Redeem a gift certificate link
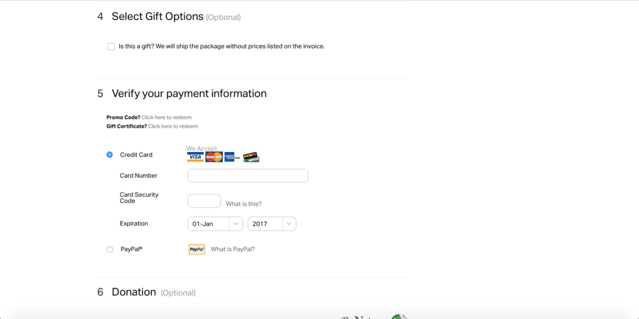 (x=173, y=126)
